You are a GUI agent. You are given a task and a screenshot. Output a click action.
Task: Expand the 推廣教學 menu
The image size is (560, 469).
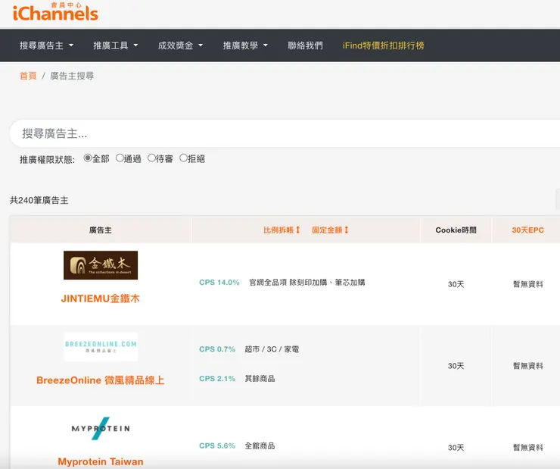point(245,45)
